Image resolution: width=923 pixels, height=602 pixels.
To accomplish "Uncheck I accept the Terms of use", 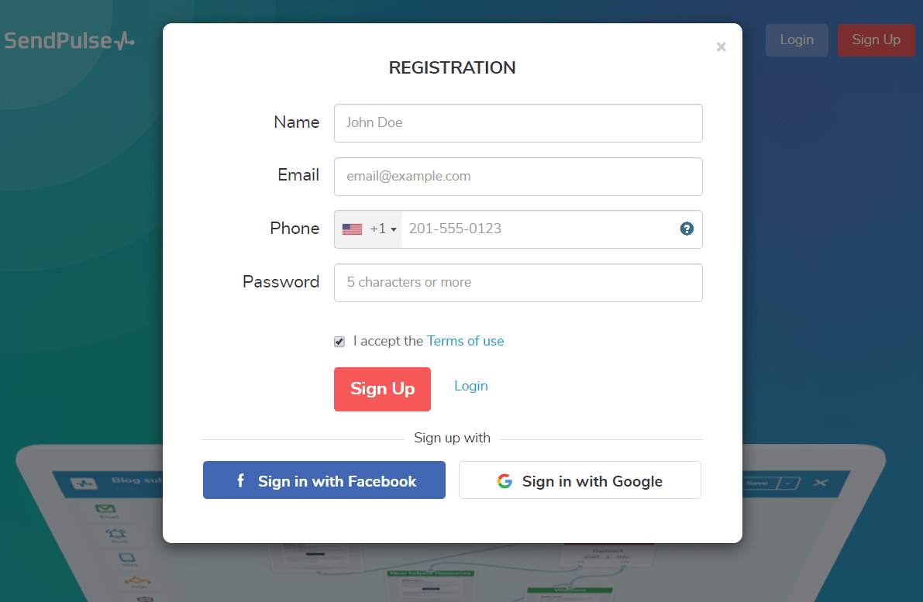I will click(x=339, y=341).
